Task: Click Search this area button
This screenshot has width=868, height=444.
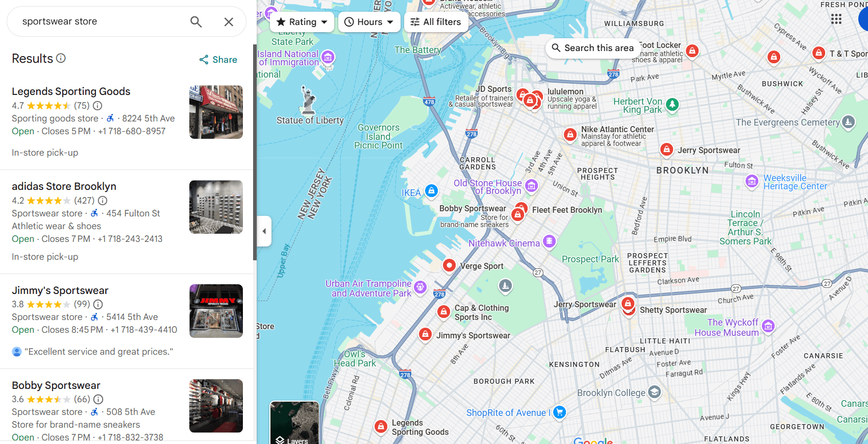Action: (x=592, y=48)
